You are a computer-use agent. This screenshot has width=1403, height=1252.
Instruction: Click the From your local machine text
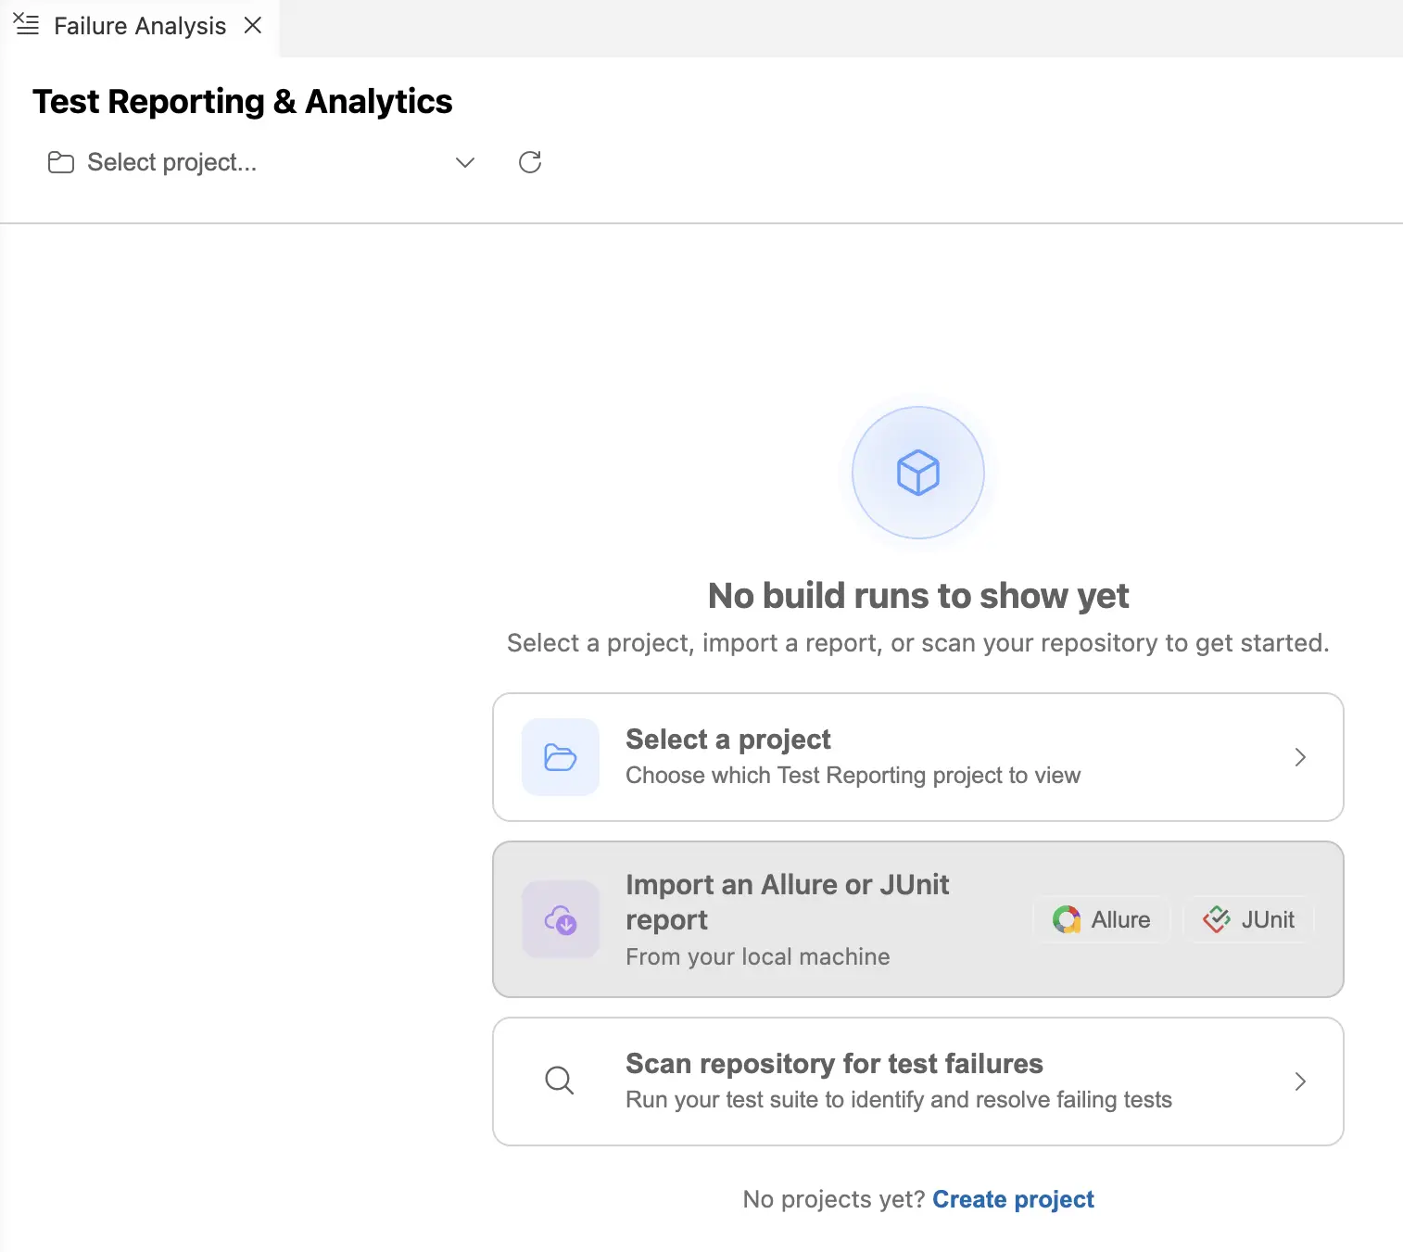(758, 956)
